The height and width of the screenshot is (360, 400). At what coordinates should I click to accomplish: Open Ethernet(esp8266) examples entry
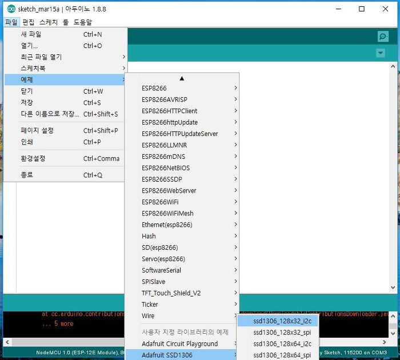coord(182,225)
